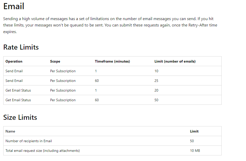Click Get Email Status row with limit 20
246x161 pixels.
click(x=112, y=90)
